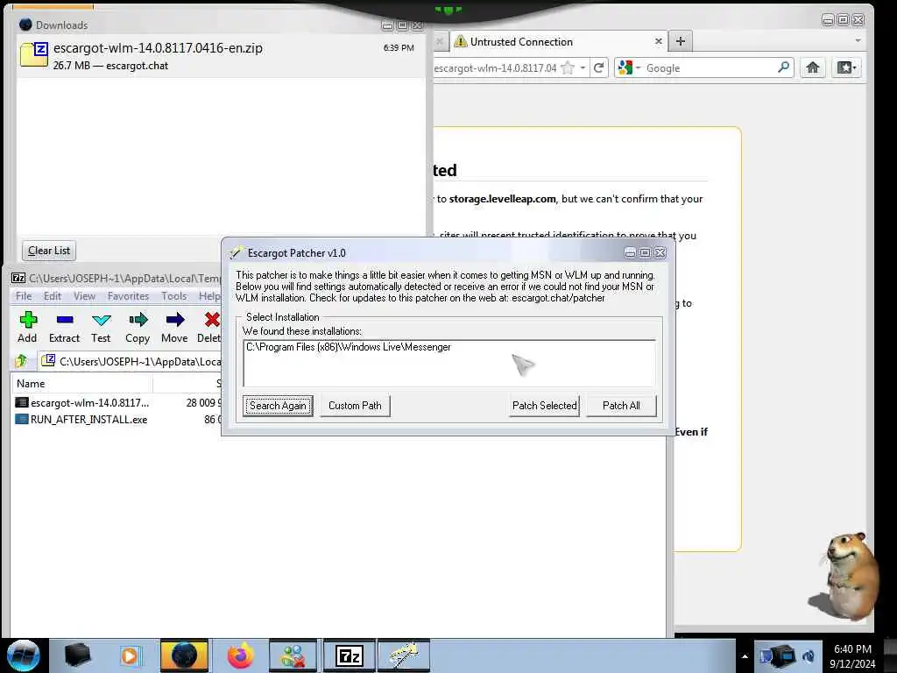
Task: Open the Escargot Patcher taskbar icon
Action: 404,655
